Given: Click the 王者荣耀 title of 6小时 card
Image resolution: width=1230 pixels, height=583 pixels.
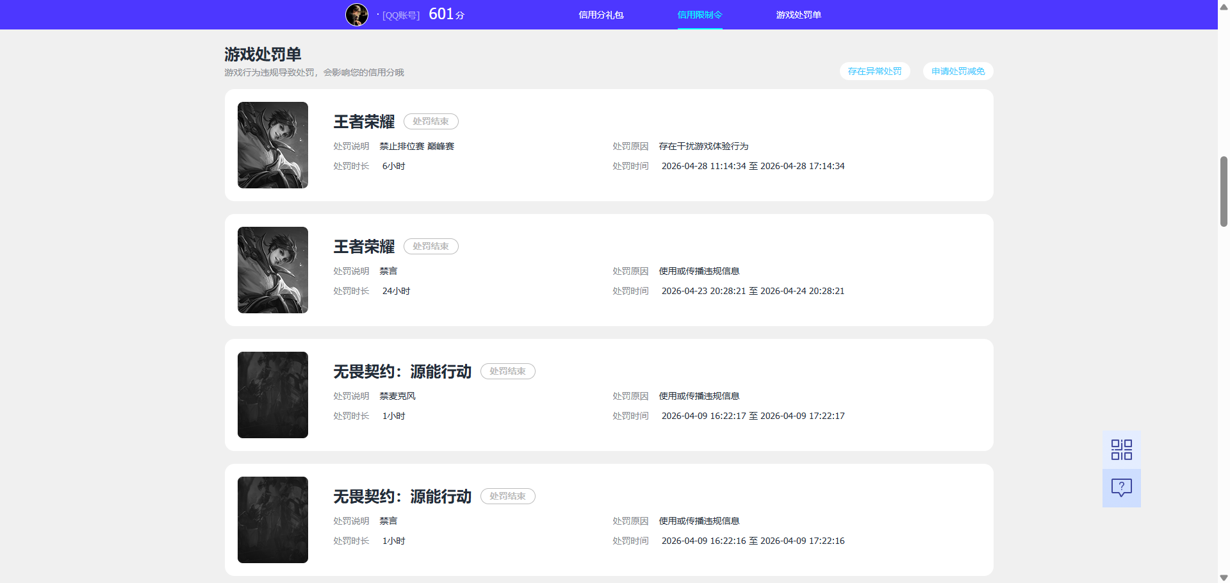Looking at the screenshot, I should pyautogui.click(x=364, y=122).
